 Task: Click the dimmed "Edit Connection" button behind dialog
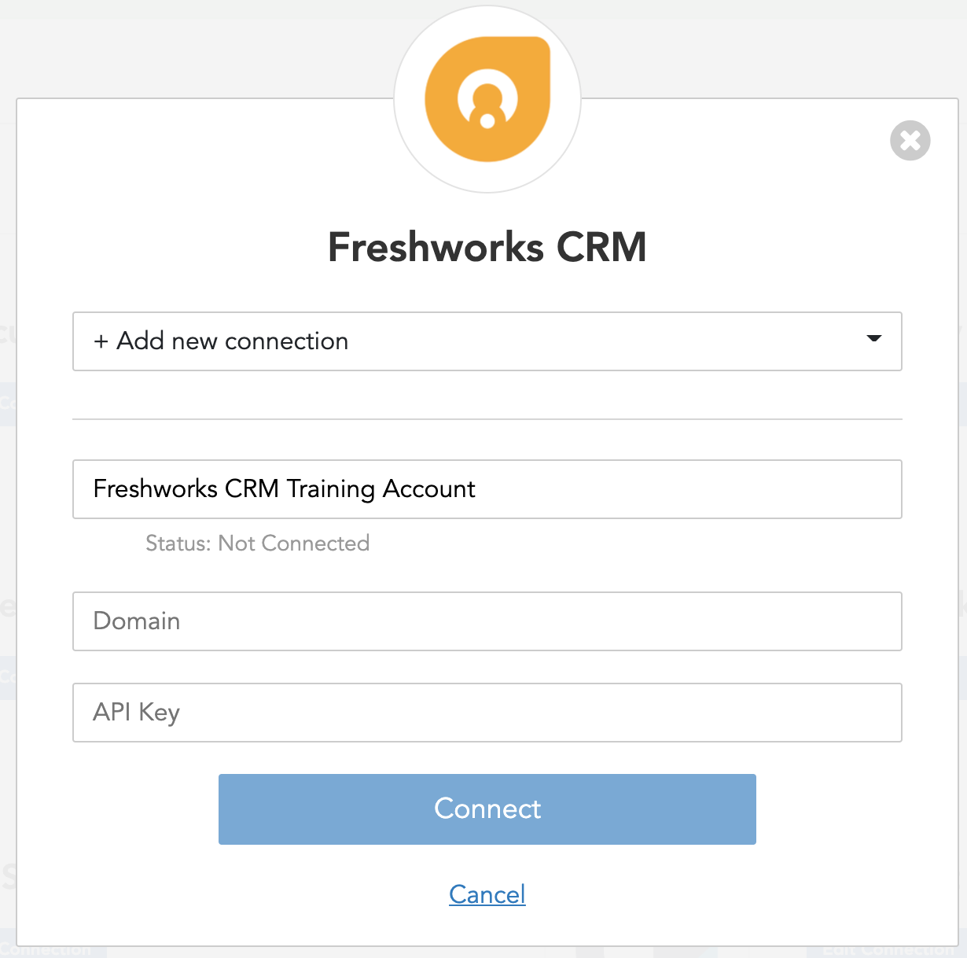point(887,952)
